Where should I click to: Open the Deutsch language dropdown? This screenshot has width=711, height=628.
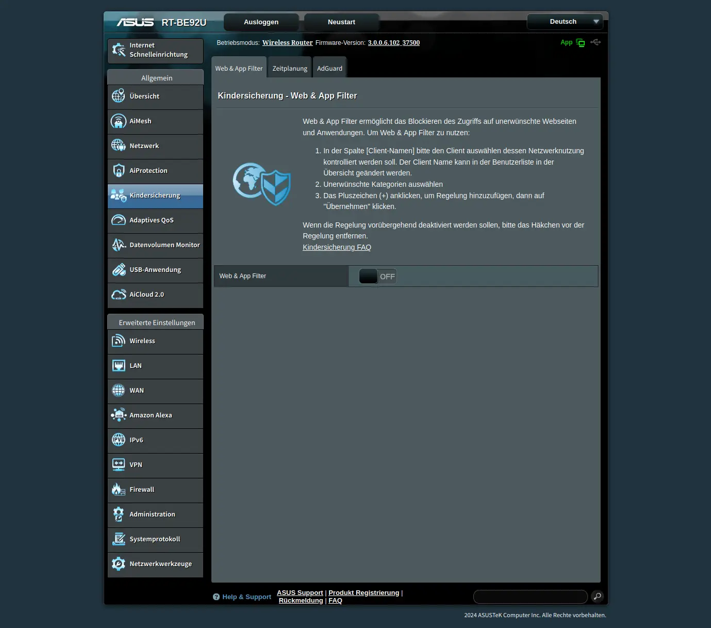tap(565, 22)
